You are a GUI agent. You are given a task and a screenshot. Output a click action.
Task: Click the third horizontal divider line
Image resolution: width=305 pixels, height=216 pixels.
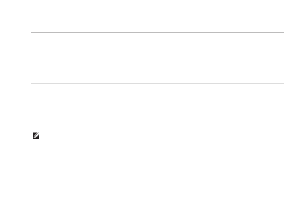(x=157, y=109)
